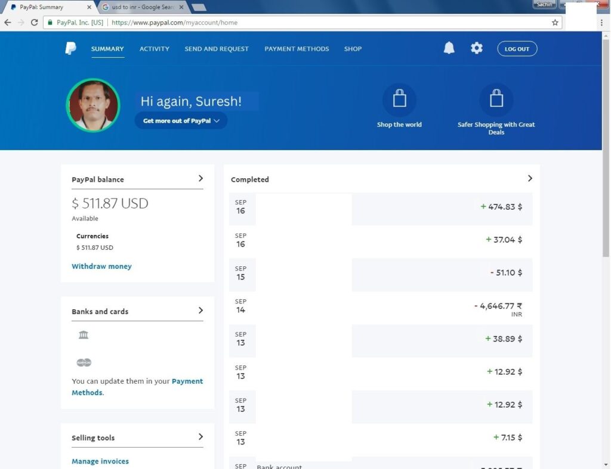
Task: Expand the Completed transactions chevron
Action: [530, 178]
